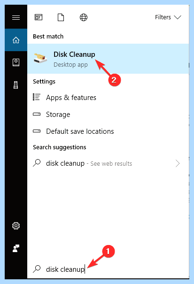Open the hamburger menu in the sidebar
194x284 pixels.
coord(16,17)
